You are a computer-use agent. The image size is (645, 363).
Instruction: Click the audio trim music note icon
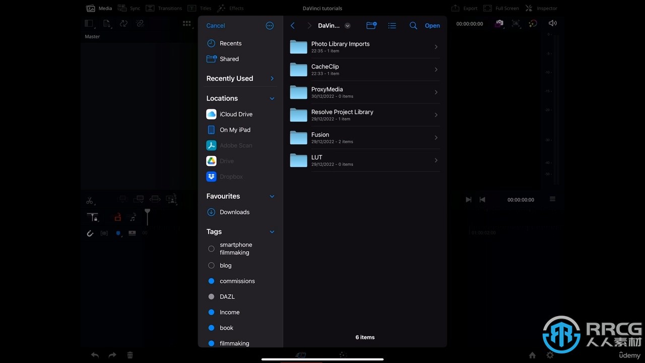133,218
